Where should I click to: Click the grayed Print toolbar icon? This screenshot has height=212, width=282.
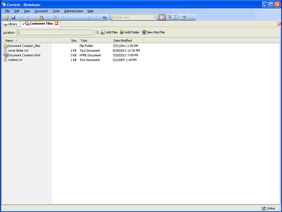pyautogui.click(x=20, y=18)
